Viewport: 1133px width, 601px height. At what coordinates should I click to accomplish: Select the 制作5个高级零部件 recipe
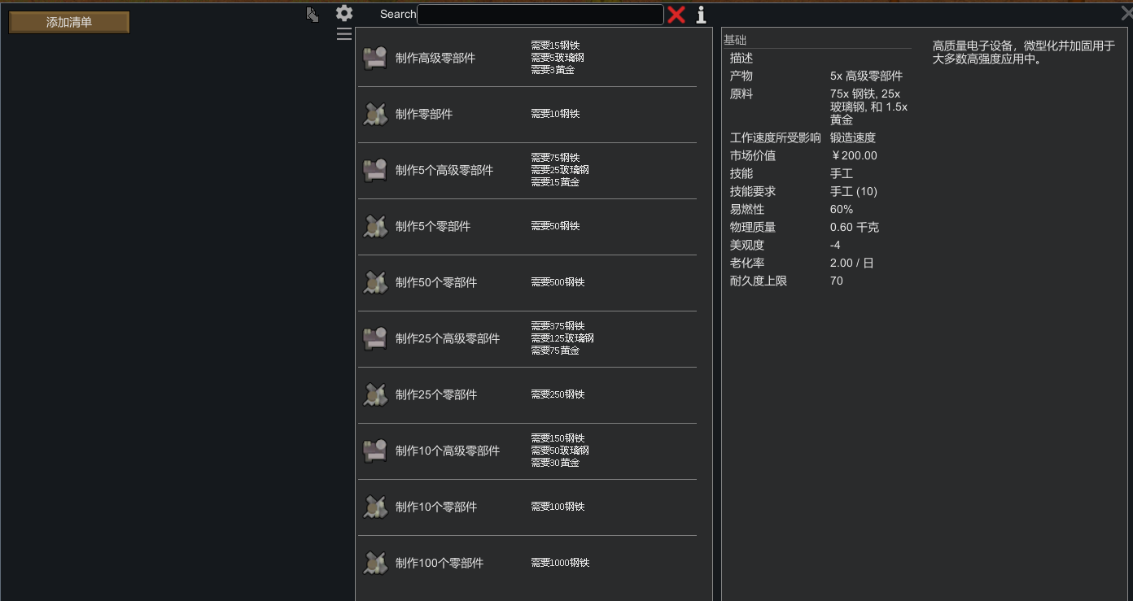(x=444, y=171)
